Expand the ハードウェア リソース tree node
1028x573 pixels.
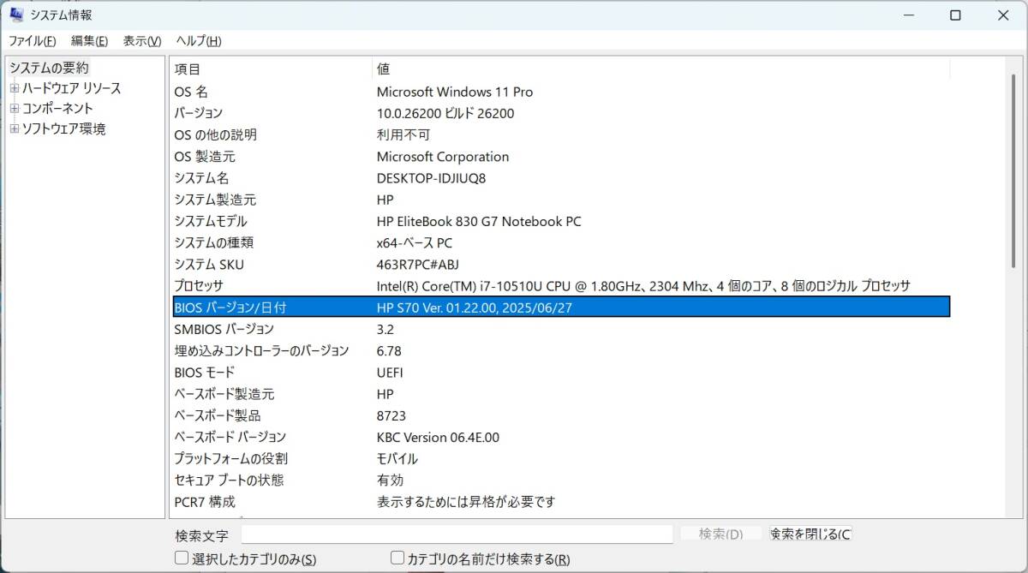(15, 88)
